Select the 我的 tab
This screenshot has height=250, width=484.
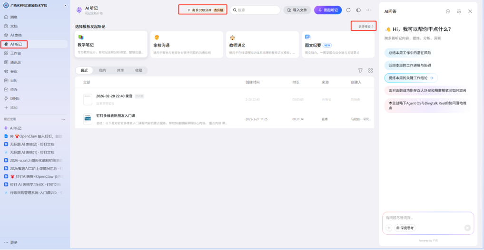[102, 70]
